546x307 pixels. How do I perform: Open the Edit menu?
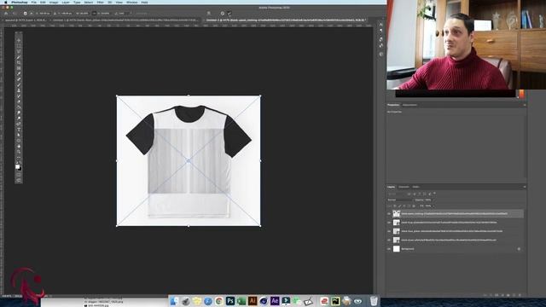[43, 2]
